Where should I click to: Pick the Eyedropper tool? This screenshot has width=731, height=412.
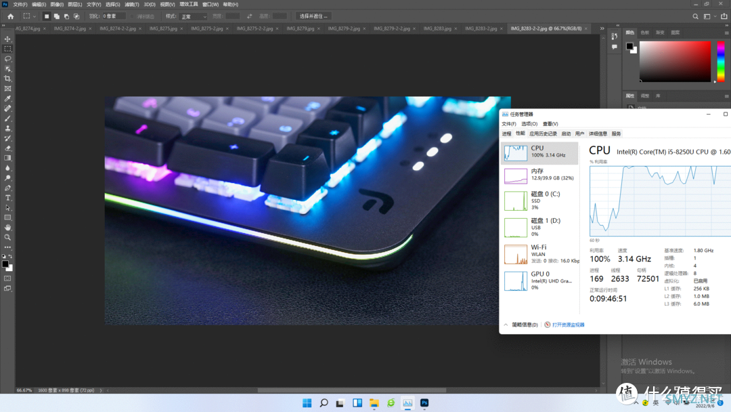[x=7, y=98]
